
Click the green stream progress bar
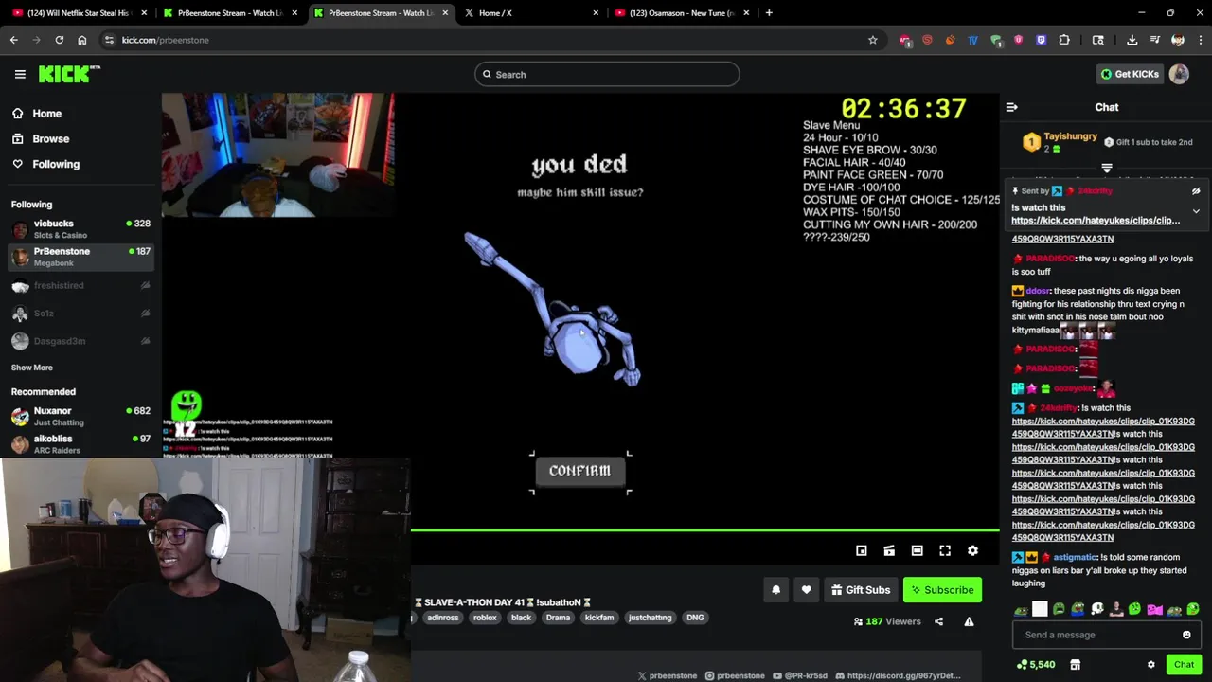click(x=704, y=529)
